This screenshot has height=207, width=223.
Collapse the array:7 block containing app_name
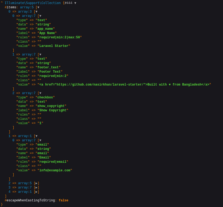pyautogui.click(x=40, y=16)
